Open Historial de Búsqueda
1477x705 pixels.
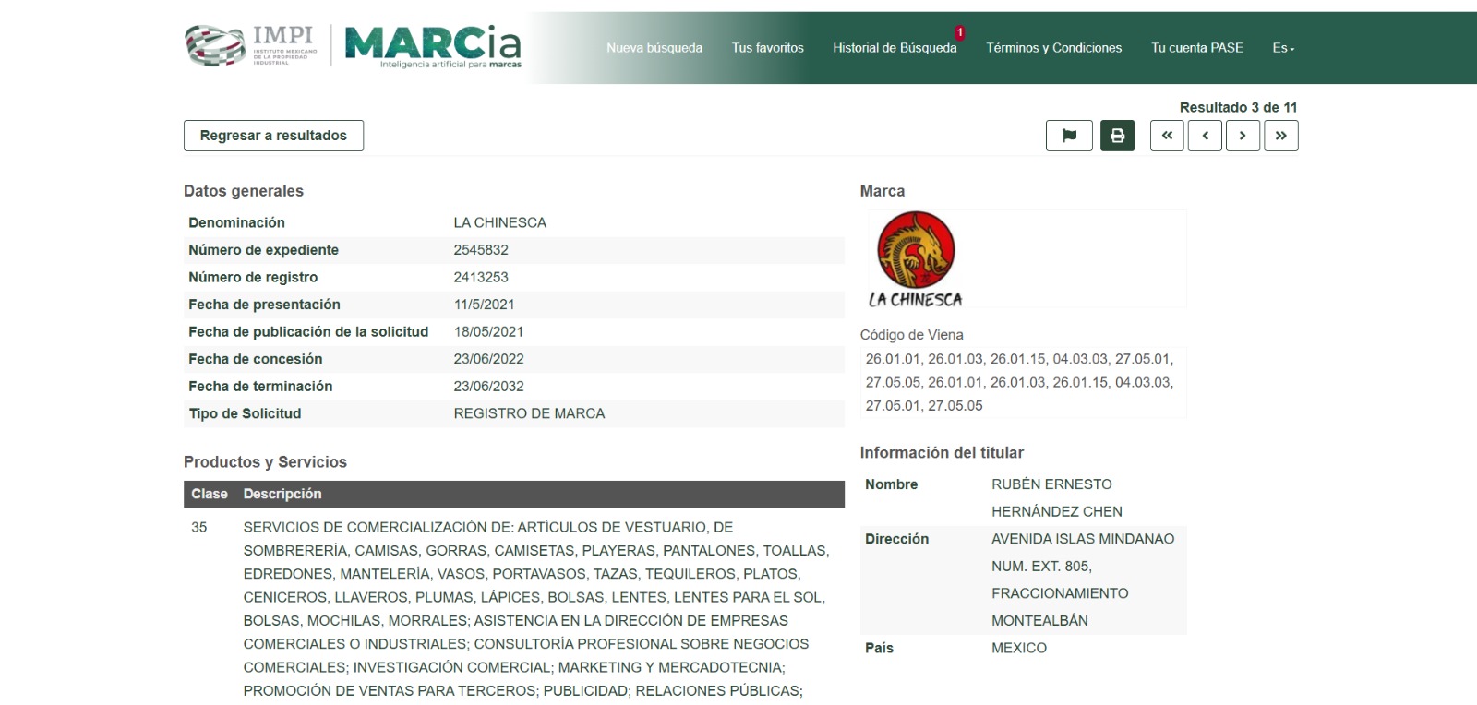(895, 48)
